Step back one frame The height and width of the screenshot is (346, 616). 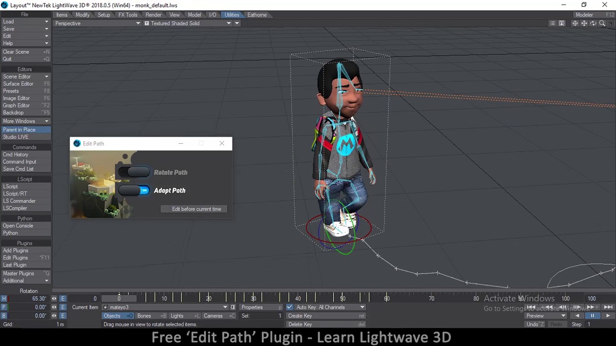coord(562,307)
